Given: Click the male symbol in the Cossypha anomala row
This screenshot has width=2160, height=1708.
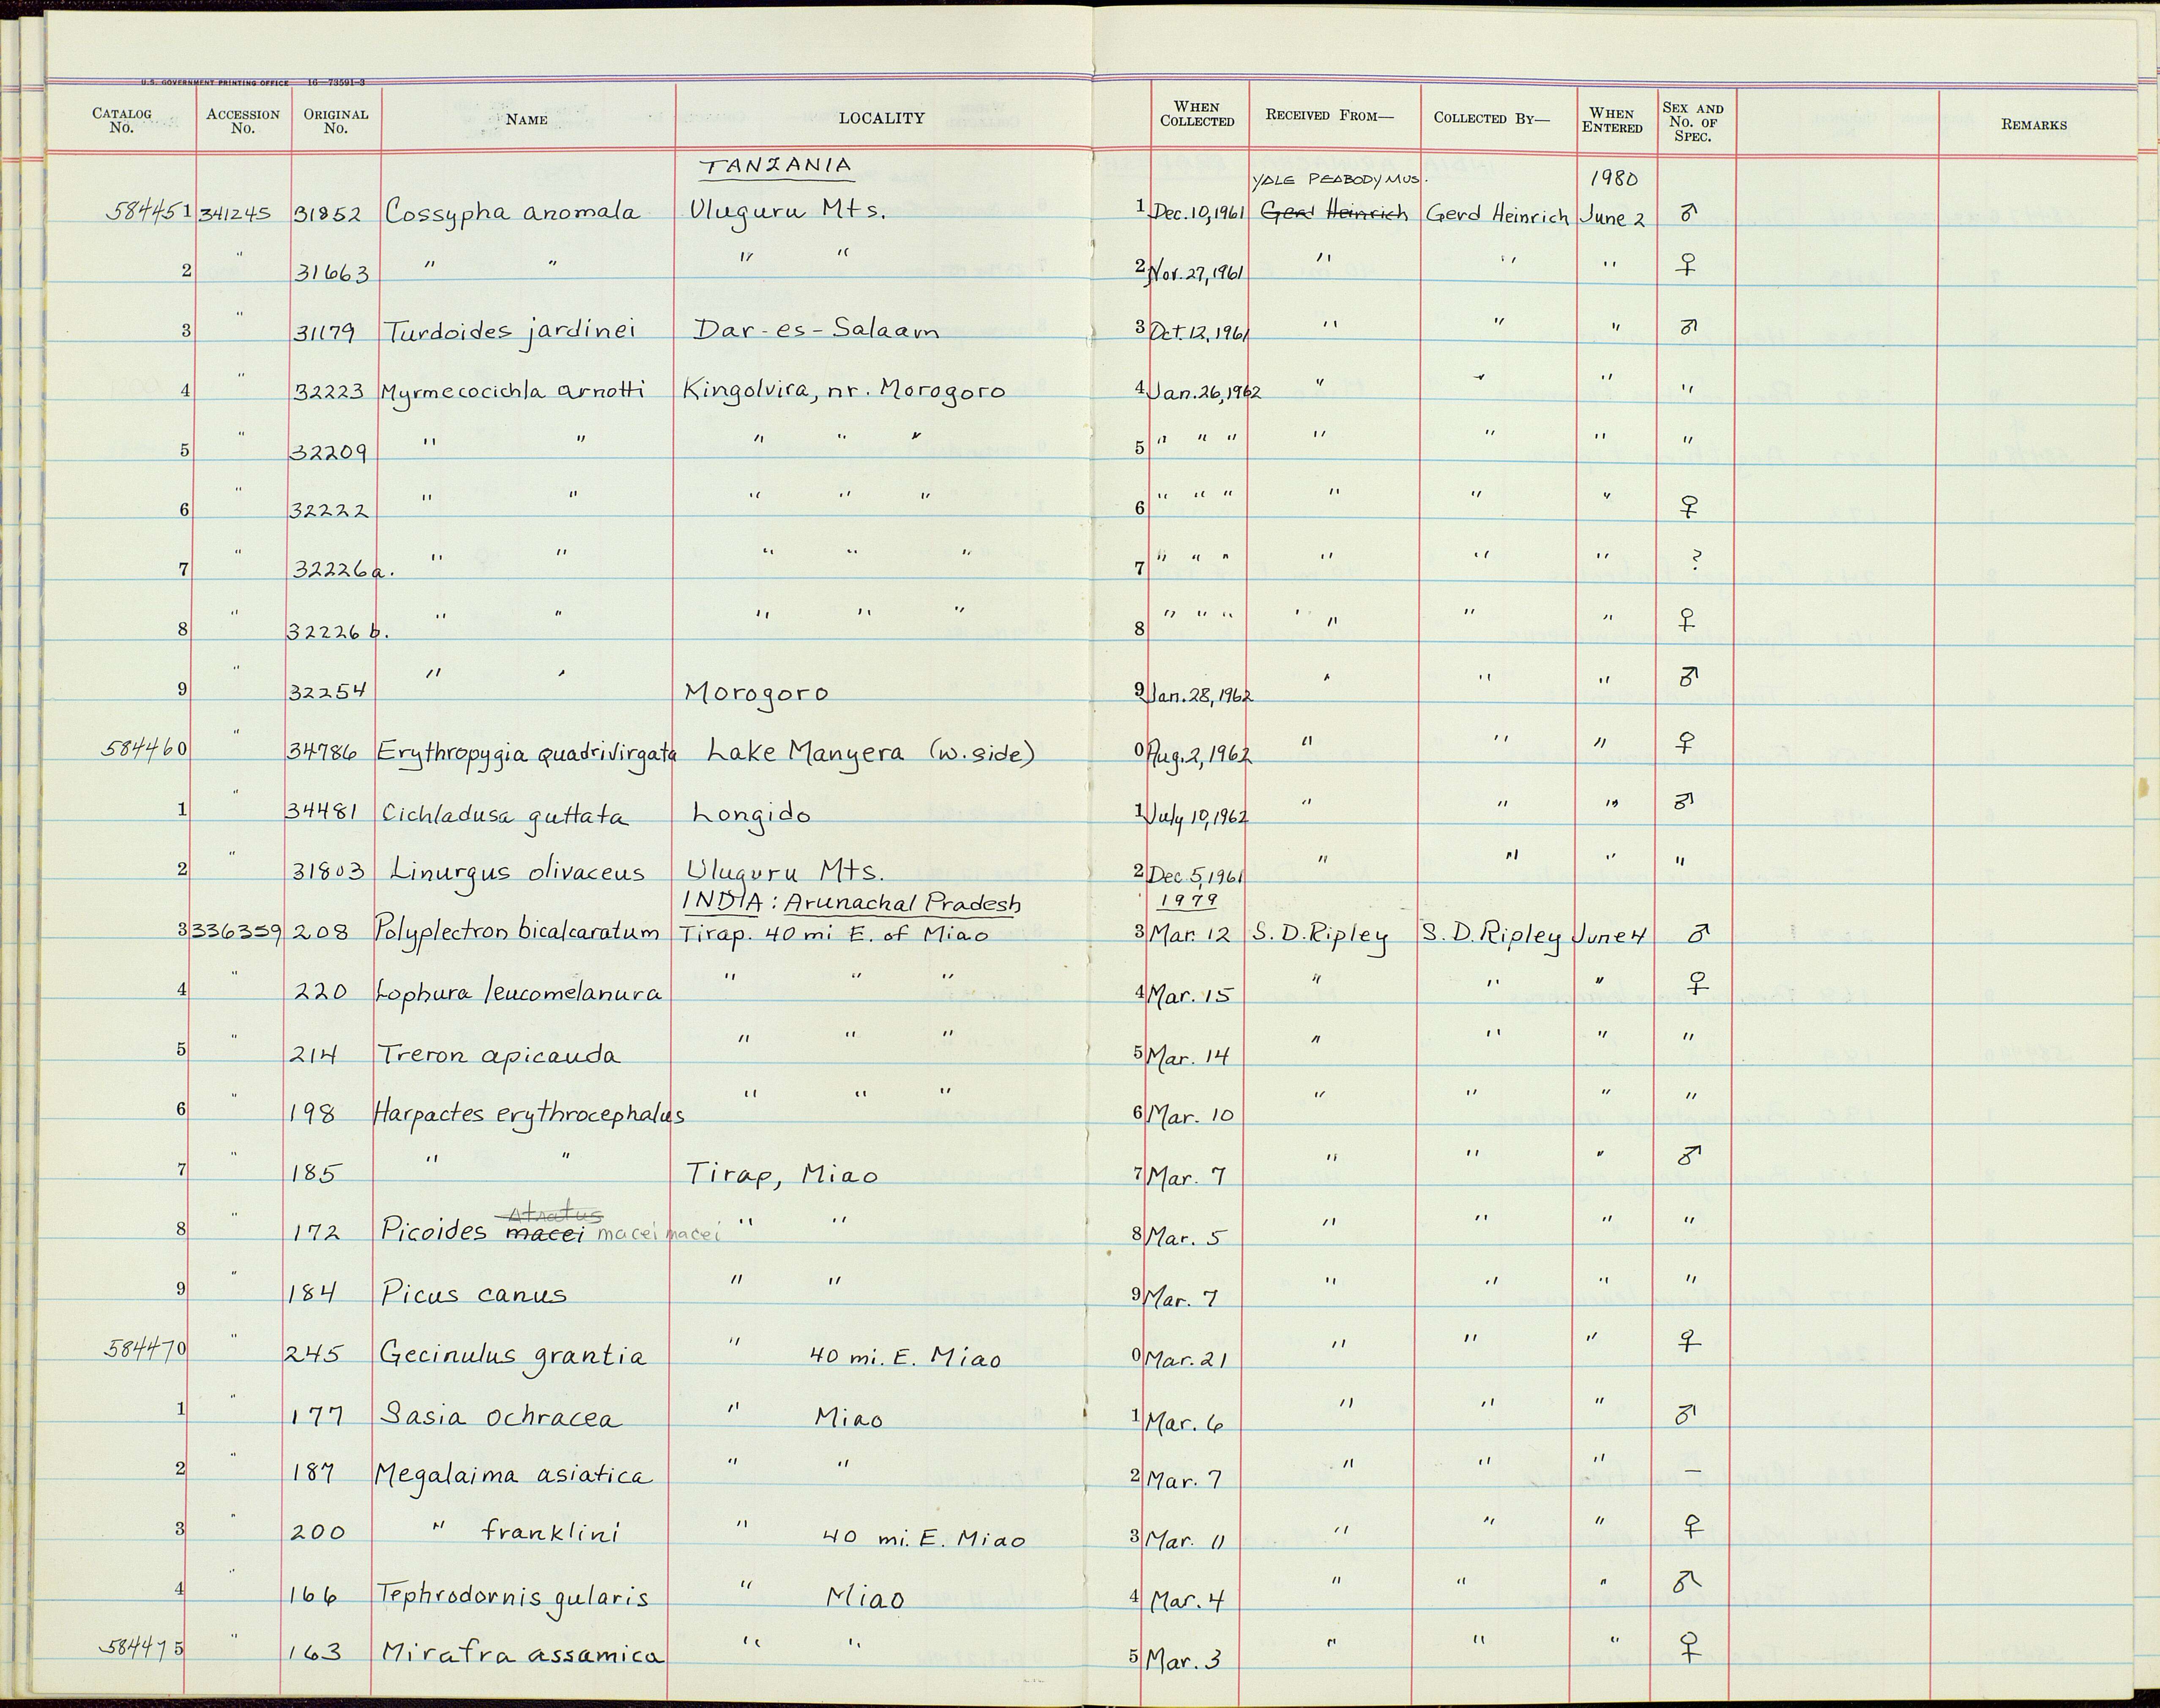Looking at the screenshot, I should point(1688,212).
